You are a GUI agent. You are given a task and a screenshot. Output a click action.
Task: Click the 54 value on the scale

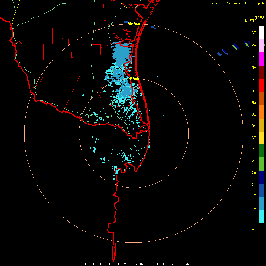pos(254,67)
